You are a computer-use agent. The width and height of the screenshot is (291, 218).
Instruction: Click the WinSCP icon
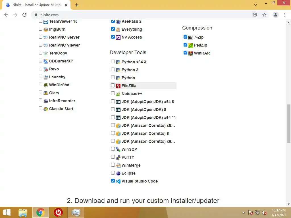[x=118, y=149]
